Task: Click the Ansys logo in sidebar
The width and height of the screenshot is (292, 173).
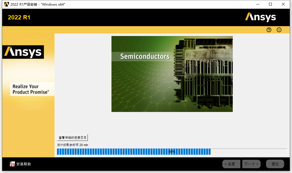Action: pyautogui.click(x=23, y=52)
